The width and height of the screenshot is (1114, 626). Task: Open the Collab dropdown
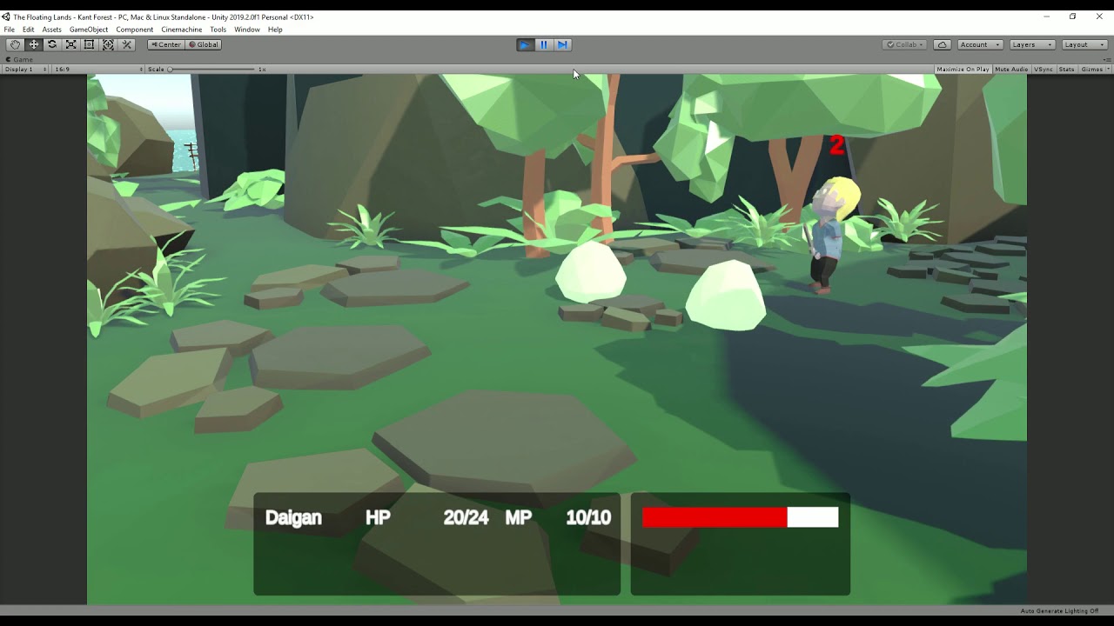coord(904,44)
